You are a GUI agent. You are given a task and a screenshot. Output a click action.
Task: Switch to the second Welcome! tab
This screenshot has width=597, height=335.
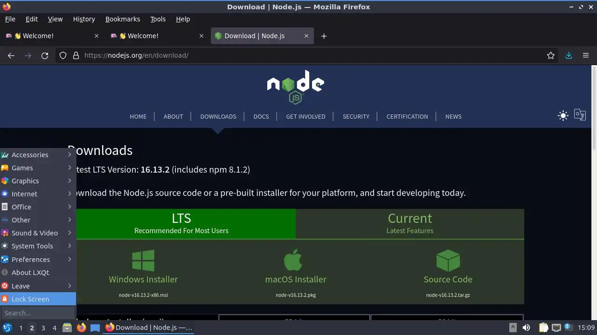point(157,36)
